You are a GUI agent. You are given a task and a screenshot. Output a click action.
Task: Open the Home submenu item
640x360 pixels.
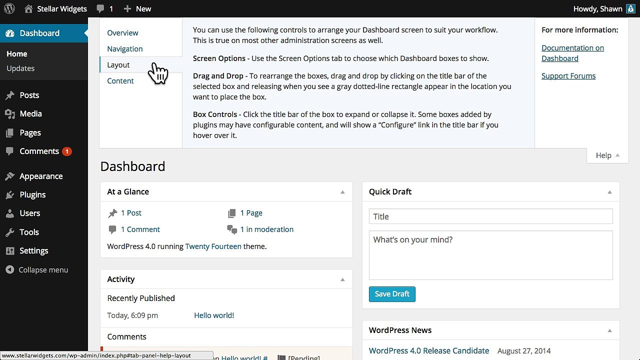[17, 54]
